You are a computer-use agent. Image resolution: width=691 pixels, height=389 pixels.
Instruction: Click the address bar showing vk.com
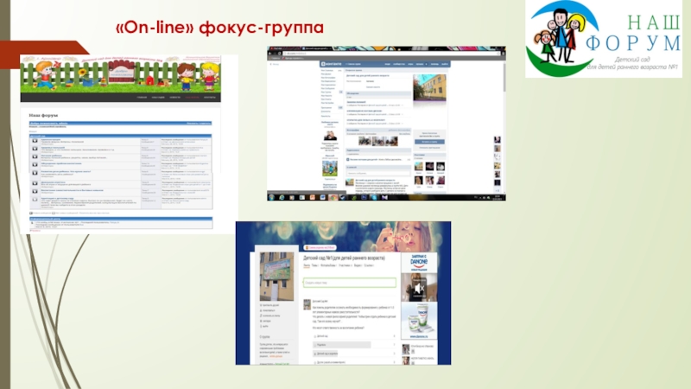[x=392, y=54]
